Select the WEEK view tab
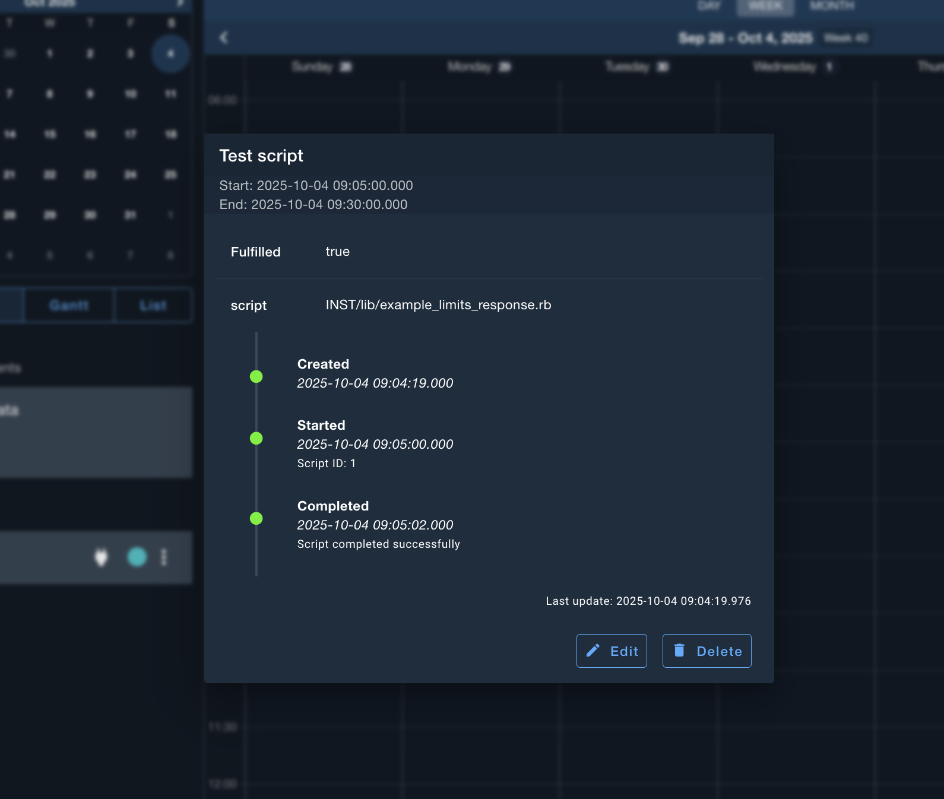 tap(765, 6)
